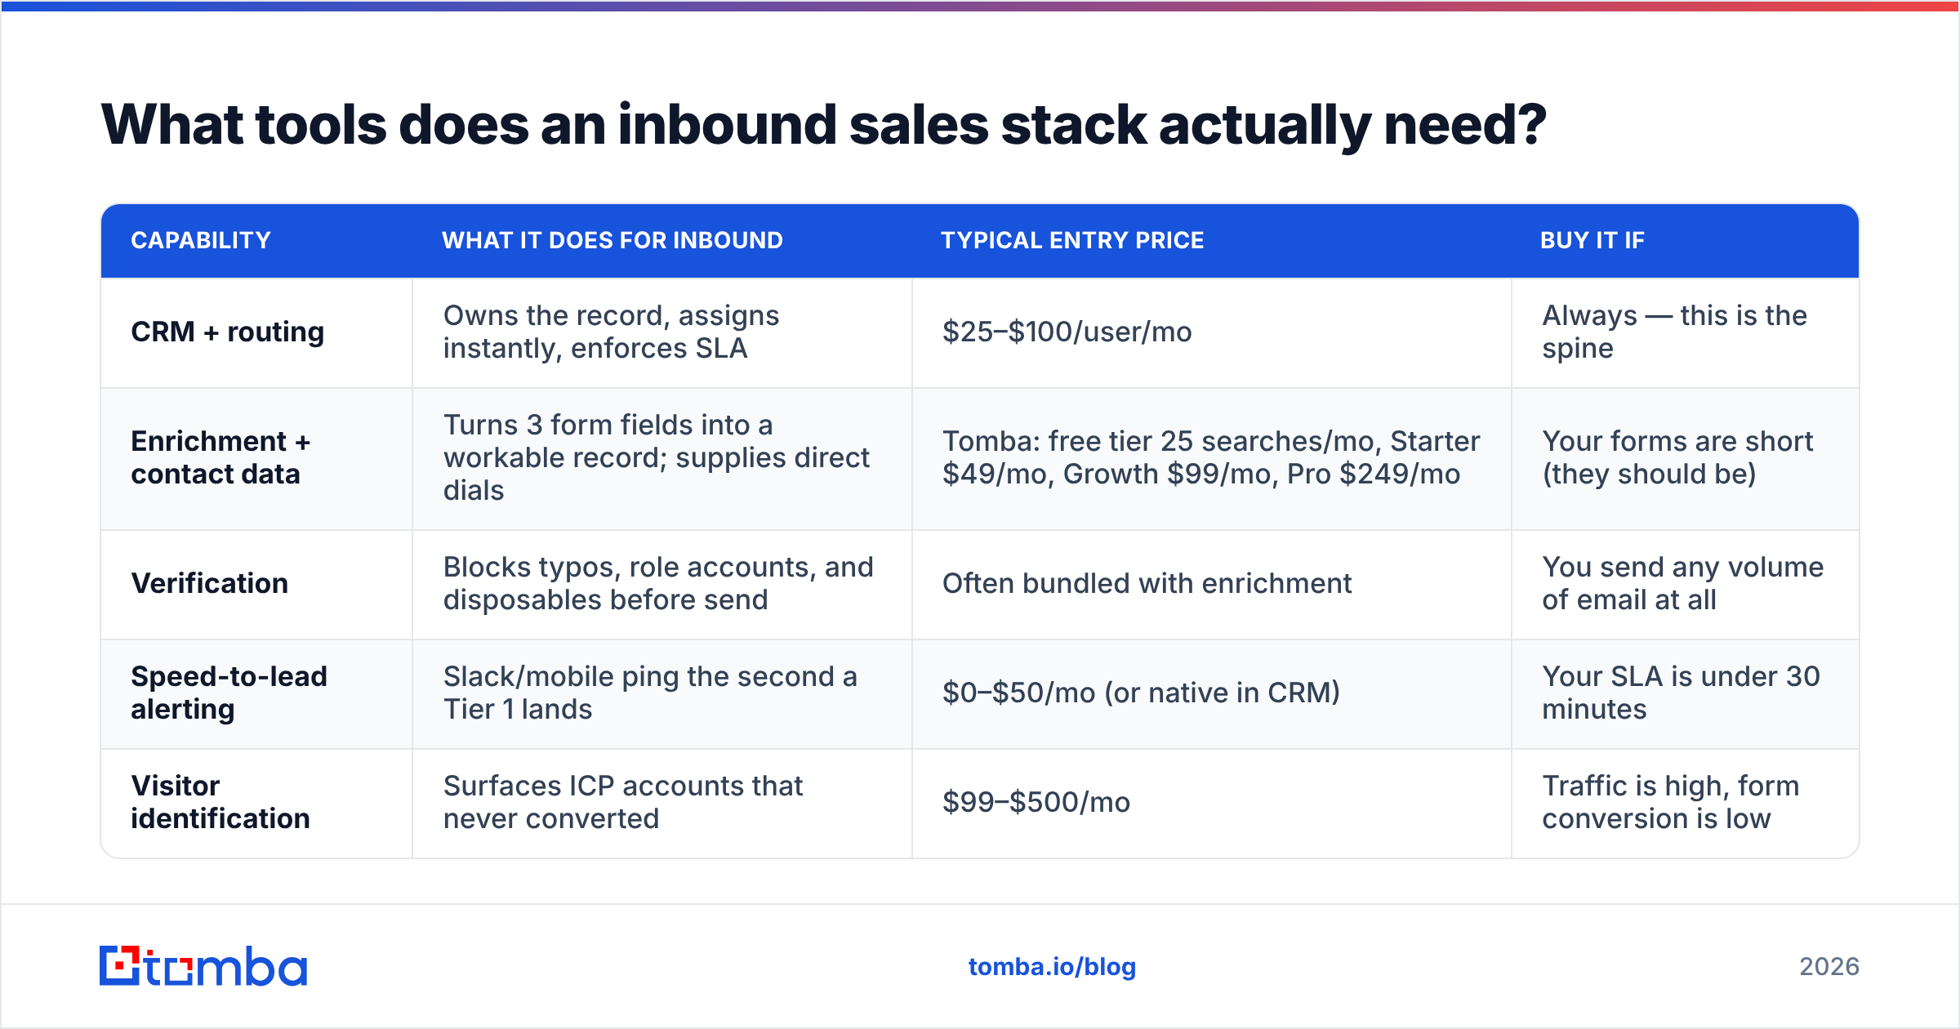Select the WHAT IT DOES FOR INBOUND header
Image resolution: width=1960 pixels, height=1029 pixels.
click(x=612, y=240)
